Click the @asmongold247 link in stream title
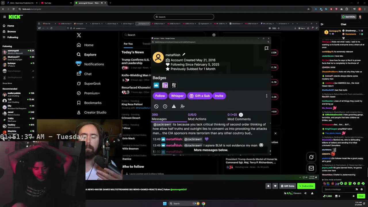The width and height of the screenshot is (368, 207). (179, 189)
